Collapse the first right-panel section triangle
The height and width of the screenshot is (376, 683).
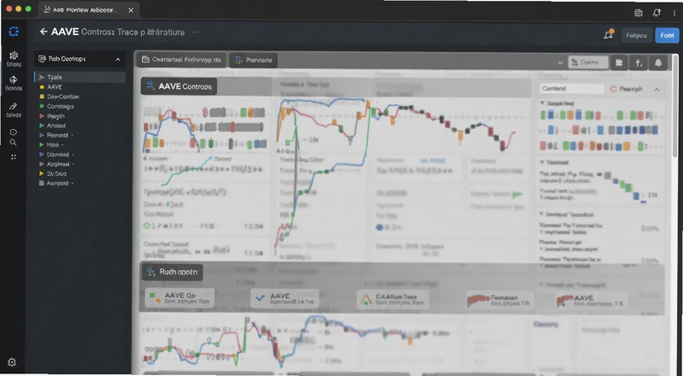pos(542,103)
